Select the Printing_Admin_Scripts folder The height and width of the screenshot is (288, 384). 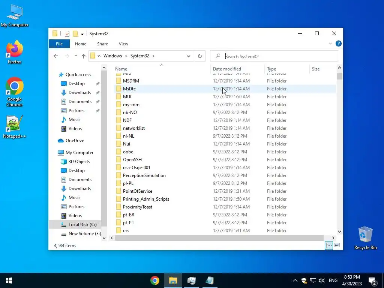[x=225, y=199]
